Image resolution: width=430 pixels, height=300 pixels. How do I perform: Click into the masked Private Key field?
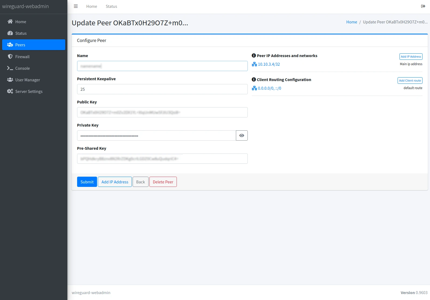pyautogui.click(x=156, y=135)
